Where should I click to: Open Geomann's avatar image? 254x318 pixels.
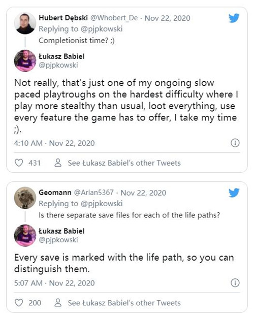[x=25, y=198]
